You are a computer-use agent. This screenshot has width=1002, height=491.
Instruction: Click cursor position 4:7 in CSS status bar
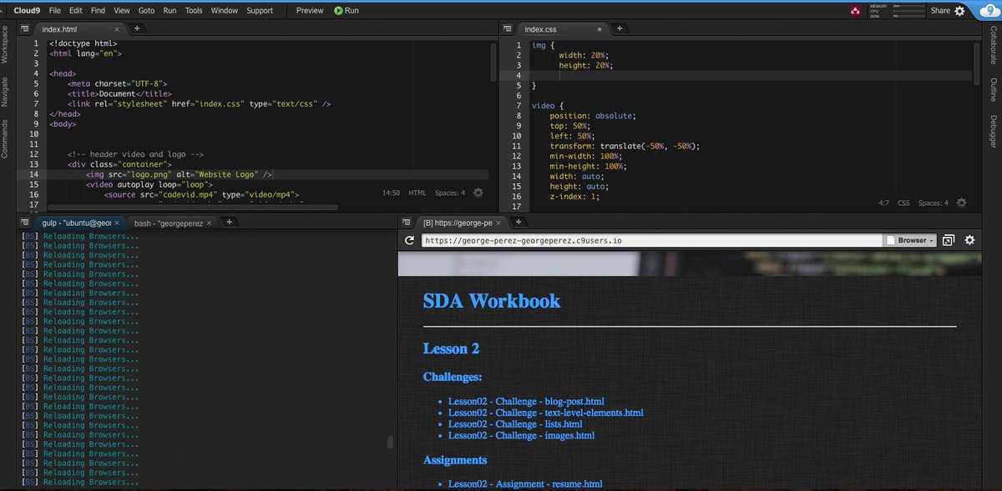883,203
